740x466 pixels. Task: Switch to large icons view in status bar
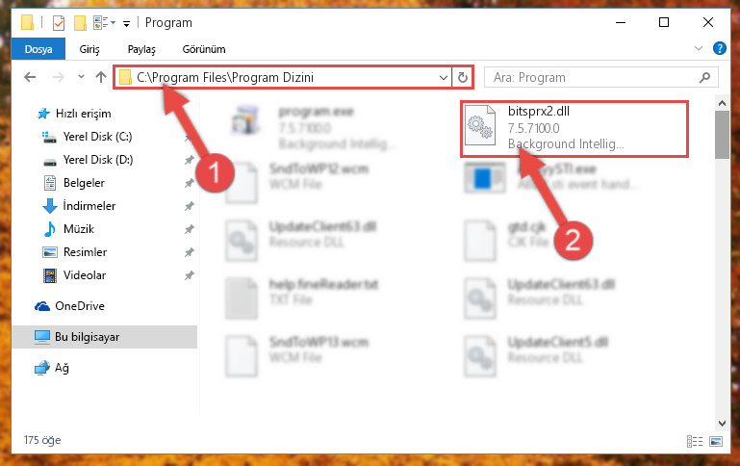(x=716, y=442)
